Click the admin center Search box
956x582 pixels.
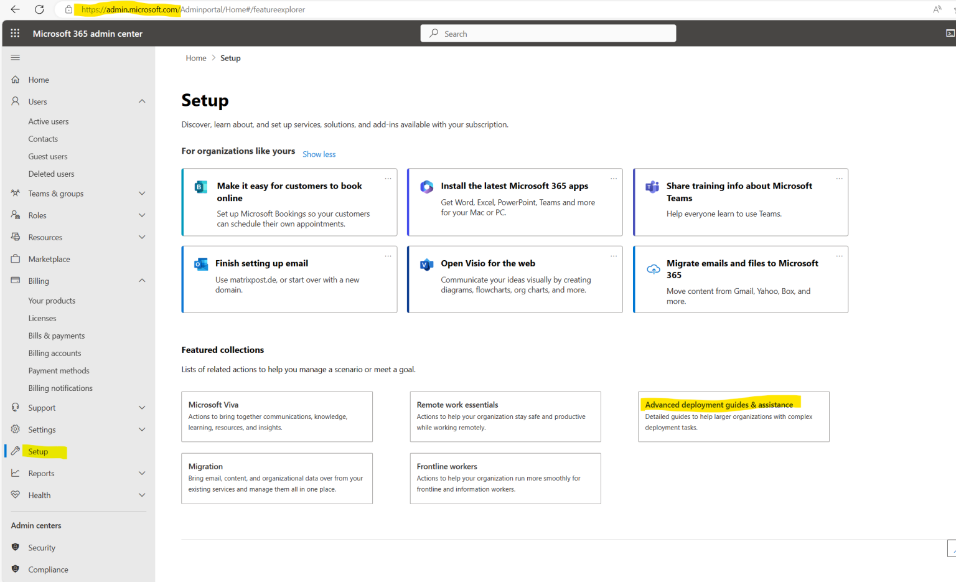click(x=548, y=34)
